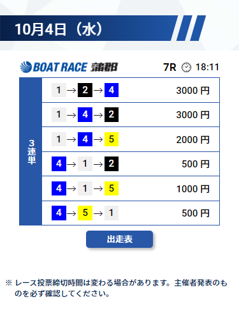239x313 pixels.
Task: Click yellow boat 5 in the 4→5→1 row
Action: tap(85, 213)
